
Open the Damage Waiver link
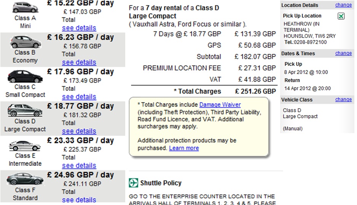pos(220,105)
